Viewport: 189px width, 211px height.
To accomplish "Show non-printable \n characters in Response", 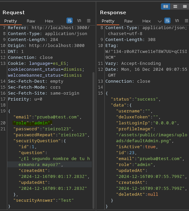I will click(177, 21).
